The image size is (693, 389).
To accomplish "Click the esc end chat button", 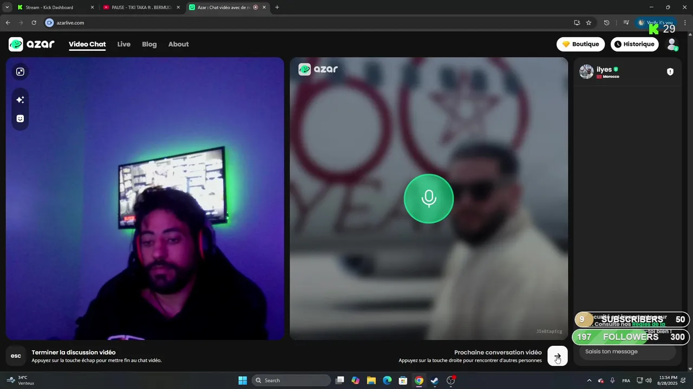I will (16, 356).
